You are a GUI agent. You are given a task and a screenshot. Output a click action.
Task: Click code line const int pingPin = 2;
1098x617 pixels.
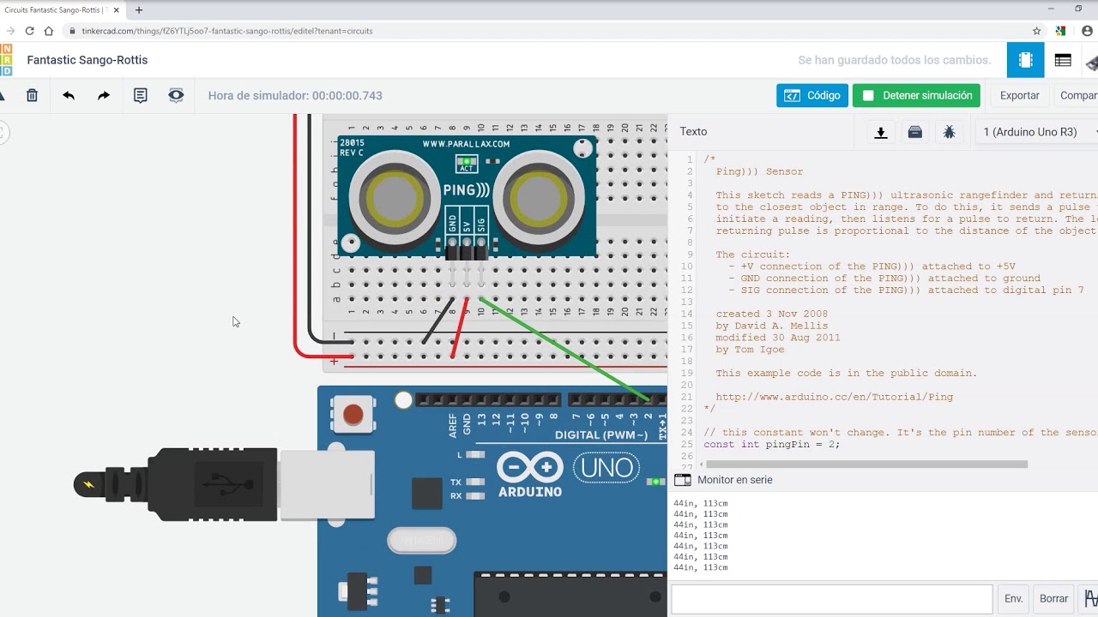(x=771, y=445)
